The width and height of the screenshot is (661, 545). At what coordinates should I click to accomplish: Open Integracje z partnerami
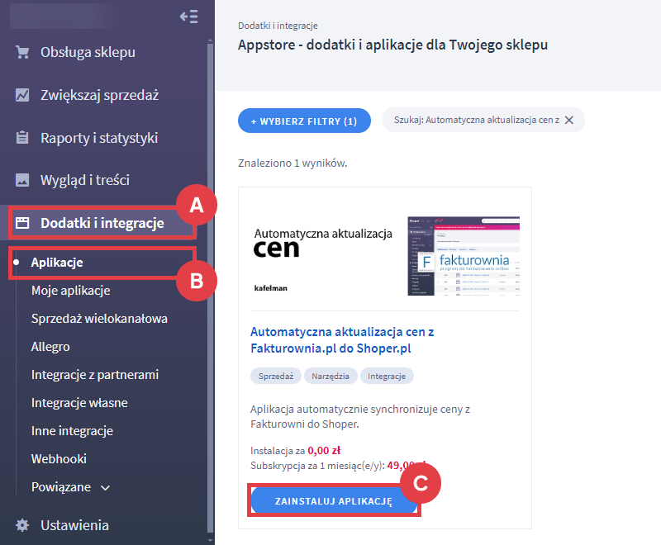95,375
